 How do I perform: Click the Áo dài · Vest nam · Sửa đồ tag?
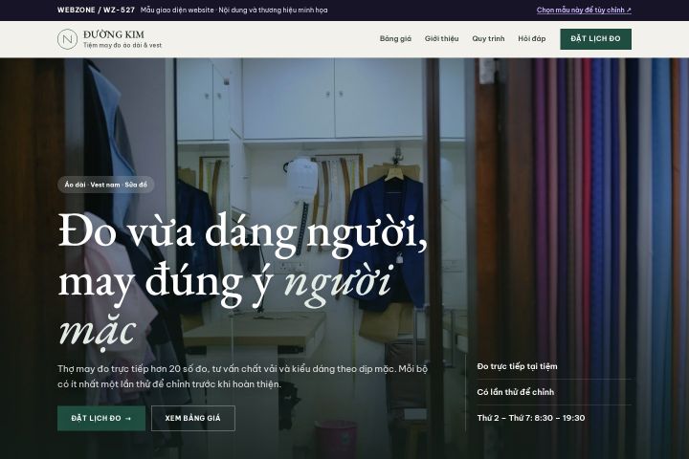(105, 185)
